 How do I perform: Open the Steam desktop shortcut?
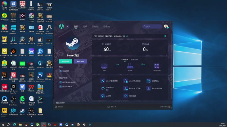click(x=22, y=112)
